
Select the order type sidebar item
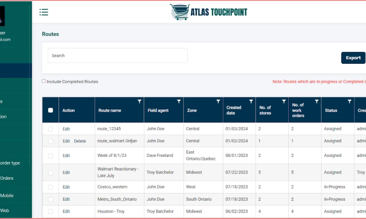pyautogui.click(x=10, y=163)
